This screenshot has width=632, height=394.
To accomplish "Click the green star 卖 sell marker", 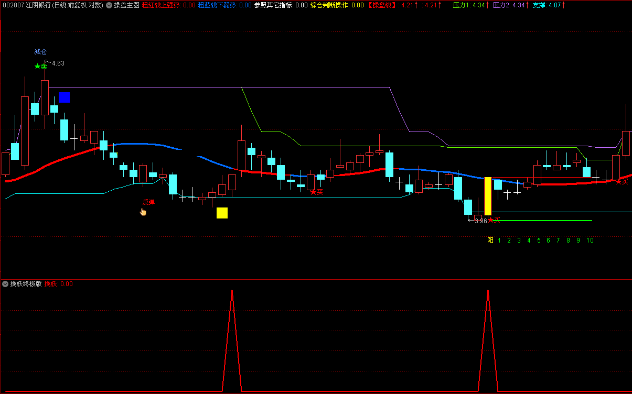I will 40,67.
